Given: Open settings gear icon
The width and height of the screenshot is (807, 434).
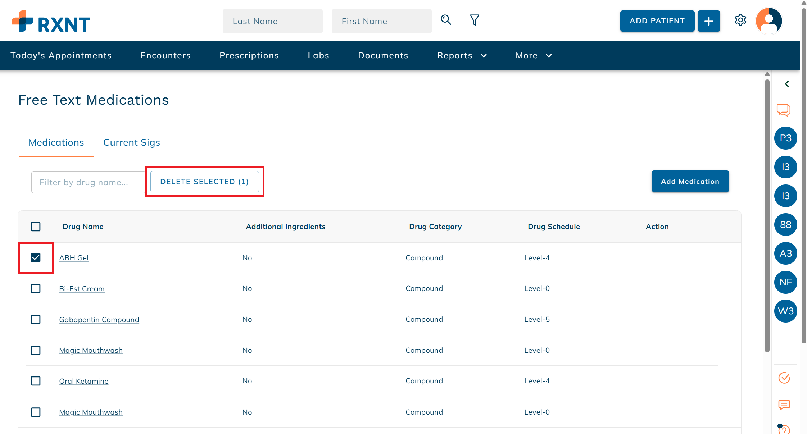Looking at the screenshot, I should click(x=740, y=20).
